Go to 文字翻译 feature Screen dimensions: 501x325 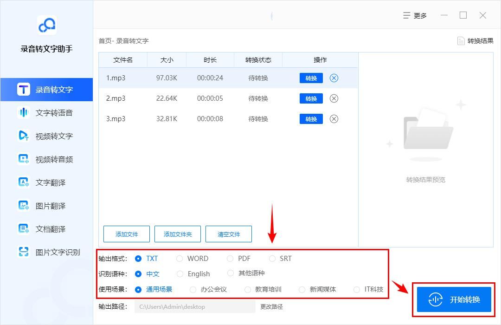tap(47, 182)
